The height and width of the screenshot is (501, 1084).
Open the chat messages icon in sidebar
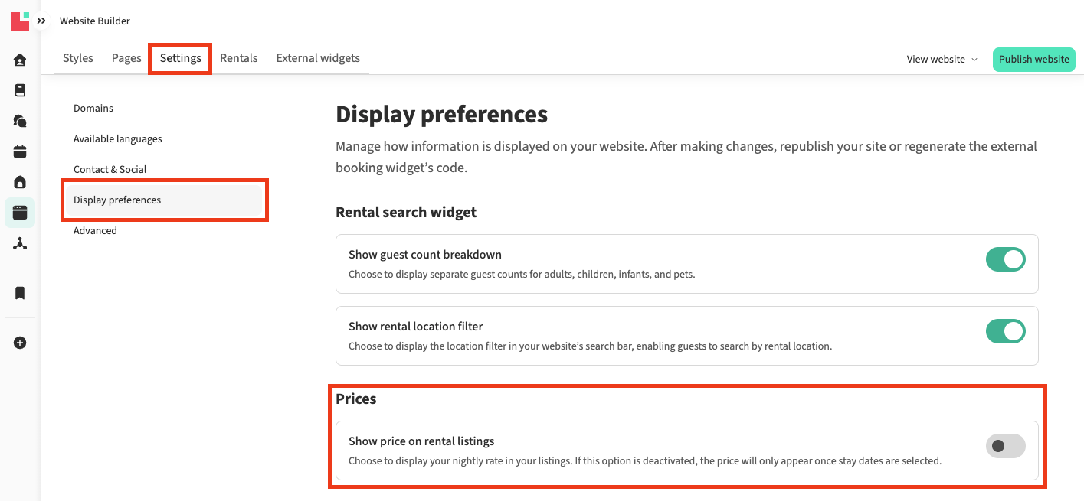[x=20, y=121]
